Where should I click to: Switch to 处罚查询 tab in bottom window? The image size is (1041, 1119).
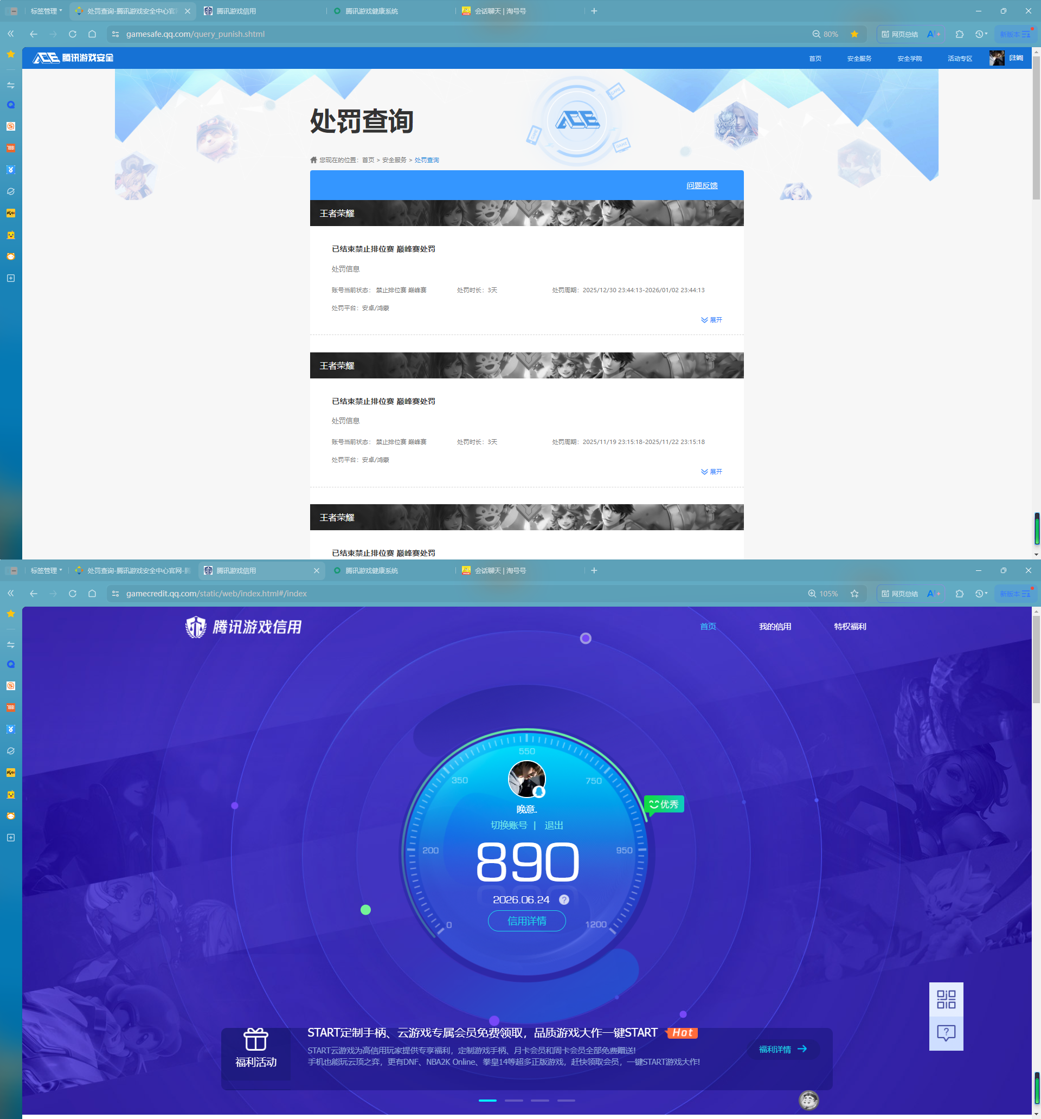[133, 570]
